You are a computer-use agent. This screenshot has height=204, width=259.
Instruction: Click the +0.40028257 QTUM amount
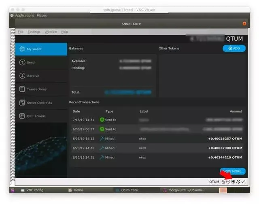click(225, 138)
